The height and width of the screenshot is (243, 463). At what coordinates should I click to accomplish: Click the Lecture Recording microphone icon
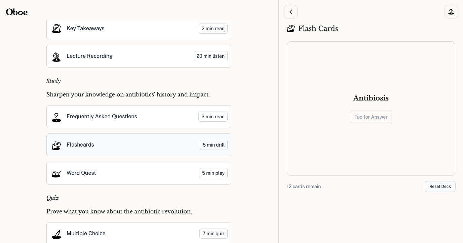56,56
